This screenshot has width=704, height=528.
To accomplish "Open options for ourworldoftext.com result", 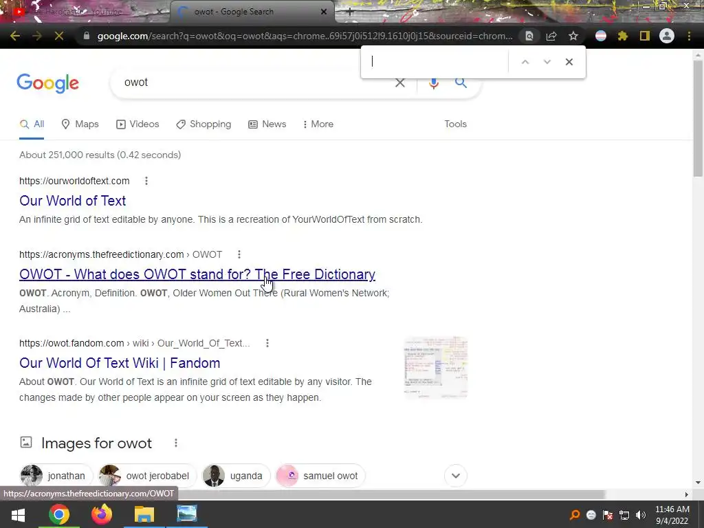I will tap(146, 181).
